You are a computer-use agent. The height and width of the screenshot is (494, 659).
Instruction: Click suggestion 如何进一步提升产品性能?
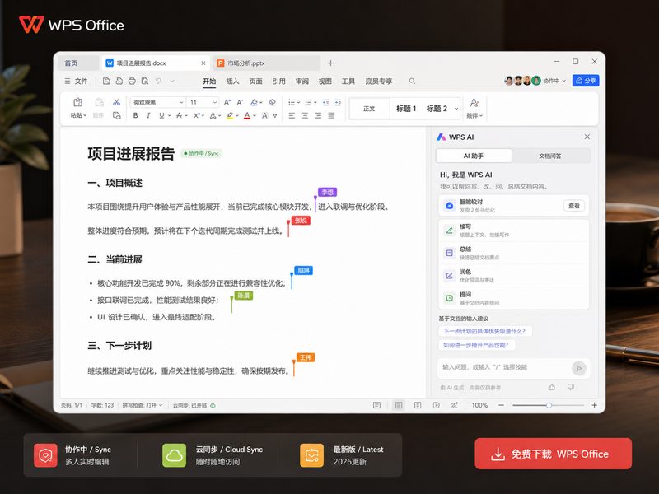476,345
